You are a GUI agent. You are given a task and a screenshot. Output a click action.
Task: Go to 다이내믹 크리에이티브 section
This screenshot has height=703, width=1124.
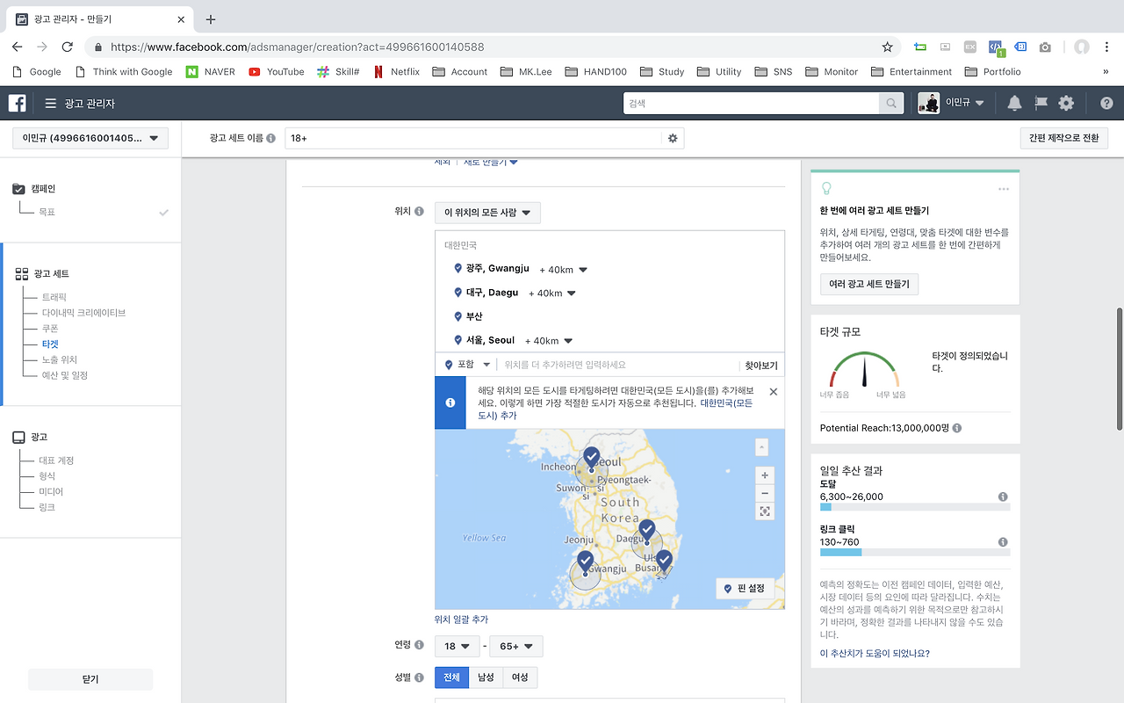[84, 313]
